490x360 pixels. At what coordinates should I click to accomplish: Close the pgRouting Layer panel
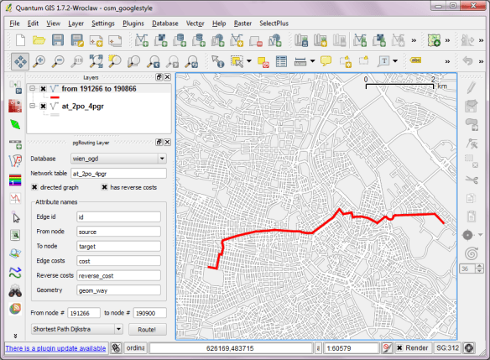tap(168, 142)
